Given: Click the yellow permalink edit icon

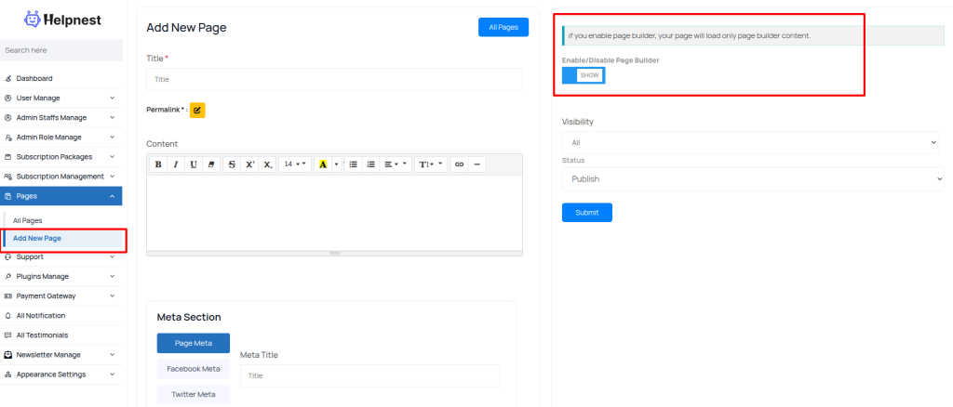Looking at the screenshot, I should pyautogui.click(x=197, y=110).
